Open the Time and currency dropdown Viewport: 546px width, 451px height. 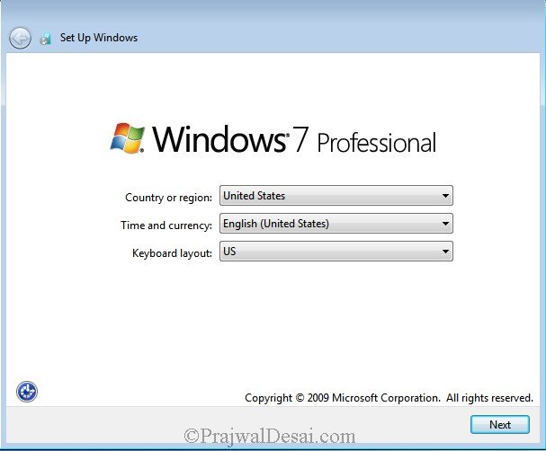click(x=336, y=223)
